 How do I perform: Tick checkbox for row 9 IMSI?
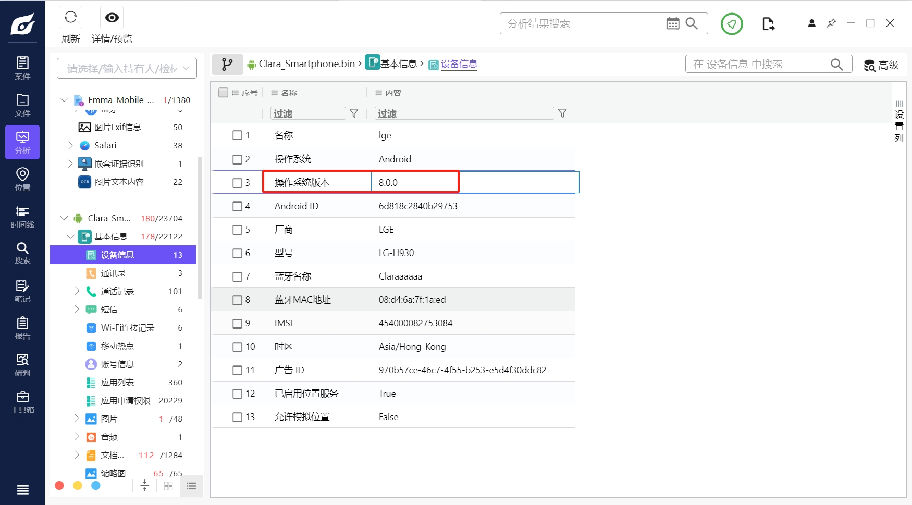point(237,323)
